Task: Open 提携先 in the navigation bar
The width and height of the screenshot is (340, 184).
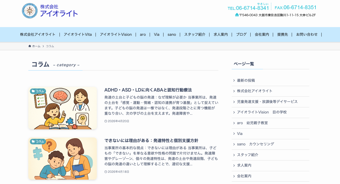Action: click(x=283, y=34)
